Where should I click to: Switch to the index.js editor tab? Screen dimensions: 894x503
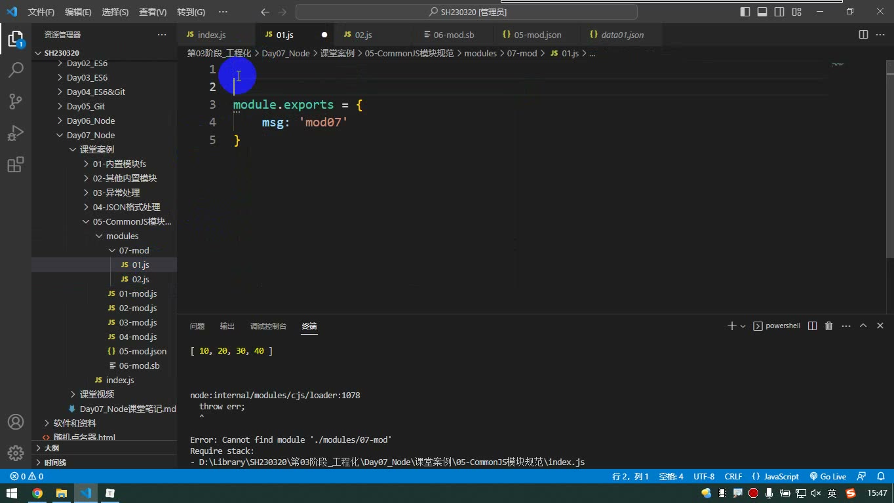[215, 35]
